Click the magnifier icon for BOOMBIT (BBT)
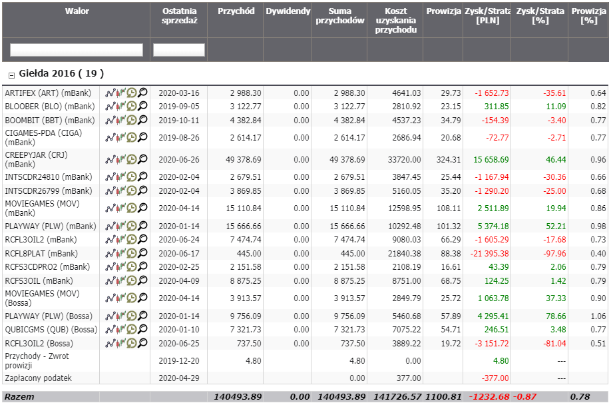The height and width of the screenshot is (405, 611). coord(142,120)
